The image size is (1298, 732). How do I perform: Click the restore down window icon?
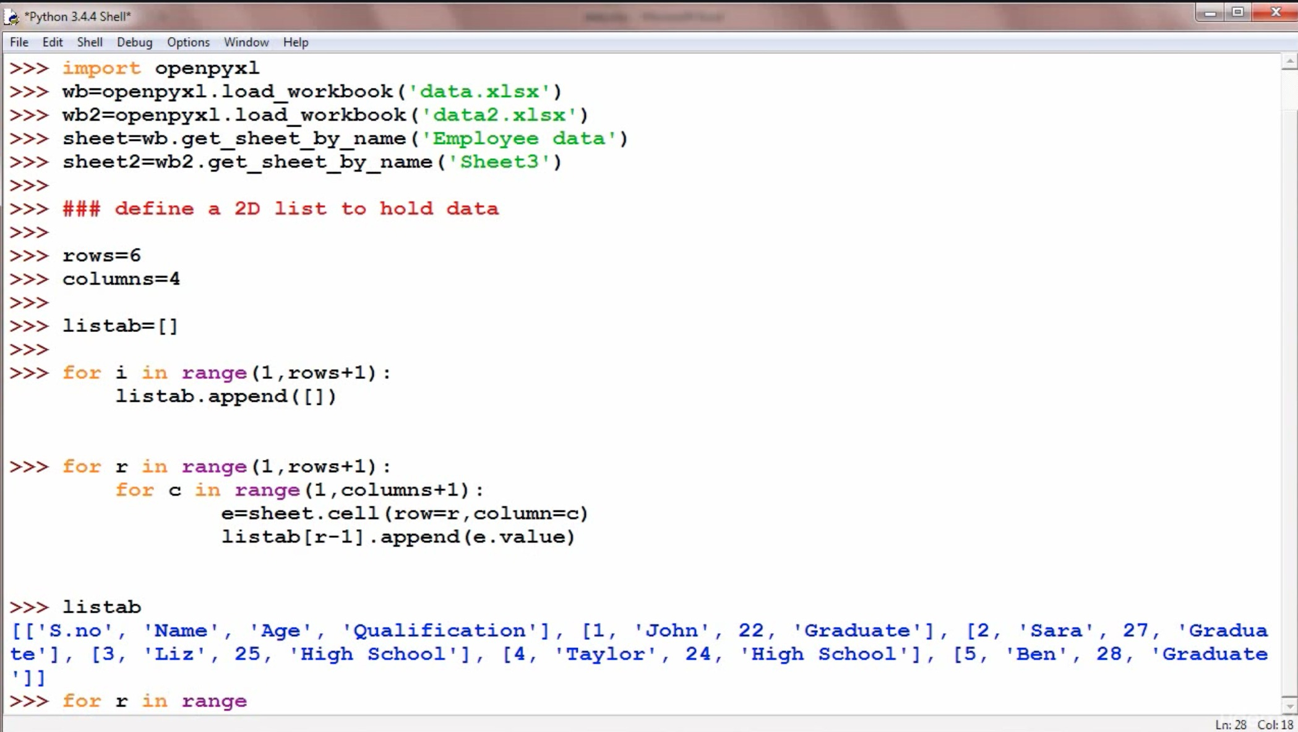coord(1239,12)
